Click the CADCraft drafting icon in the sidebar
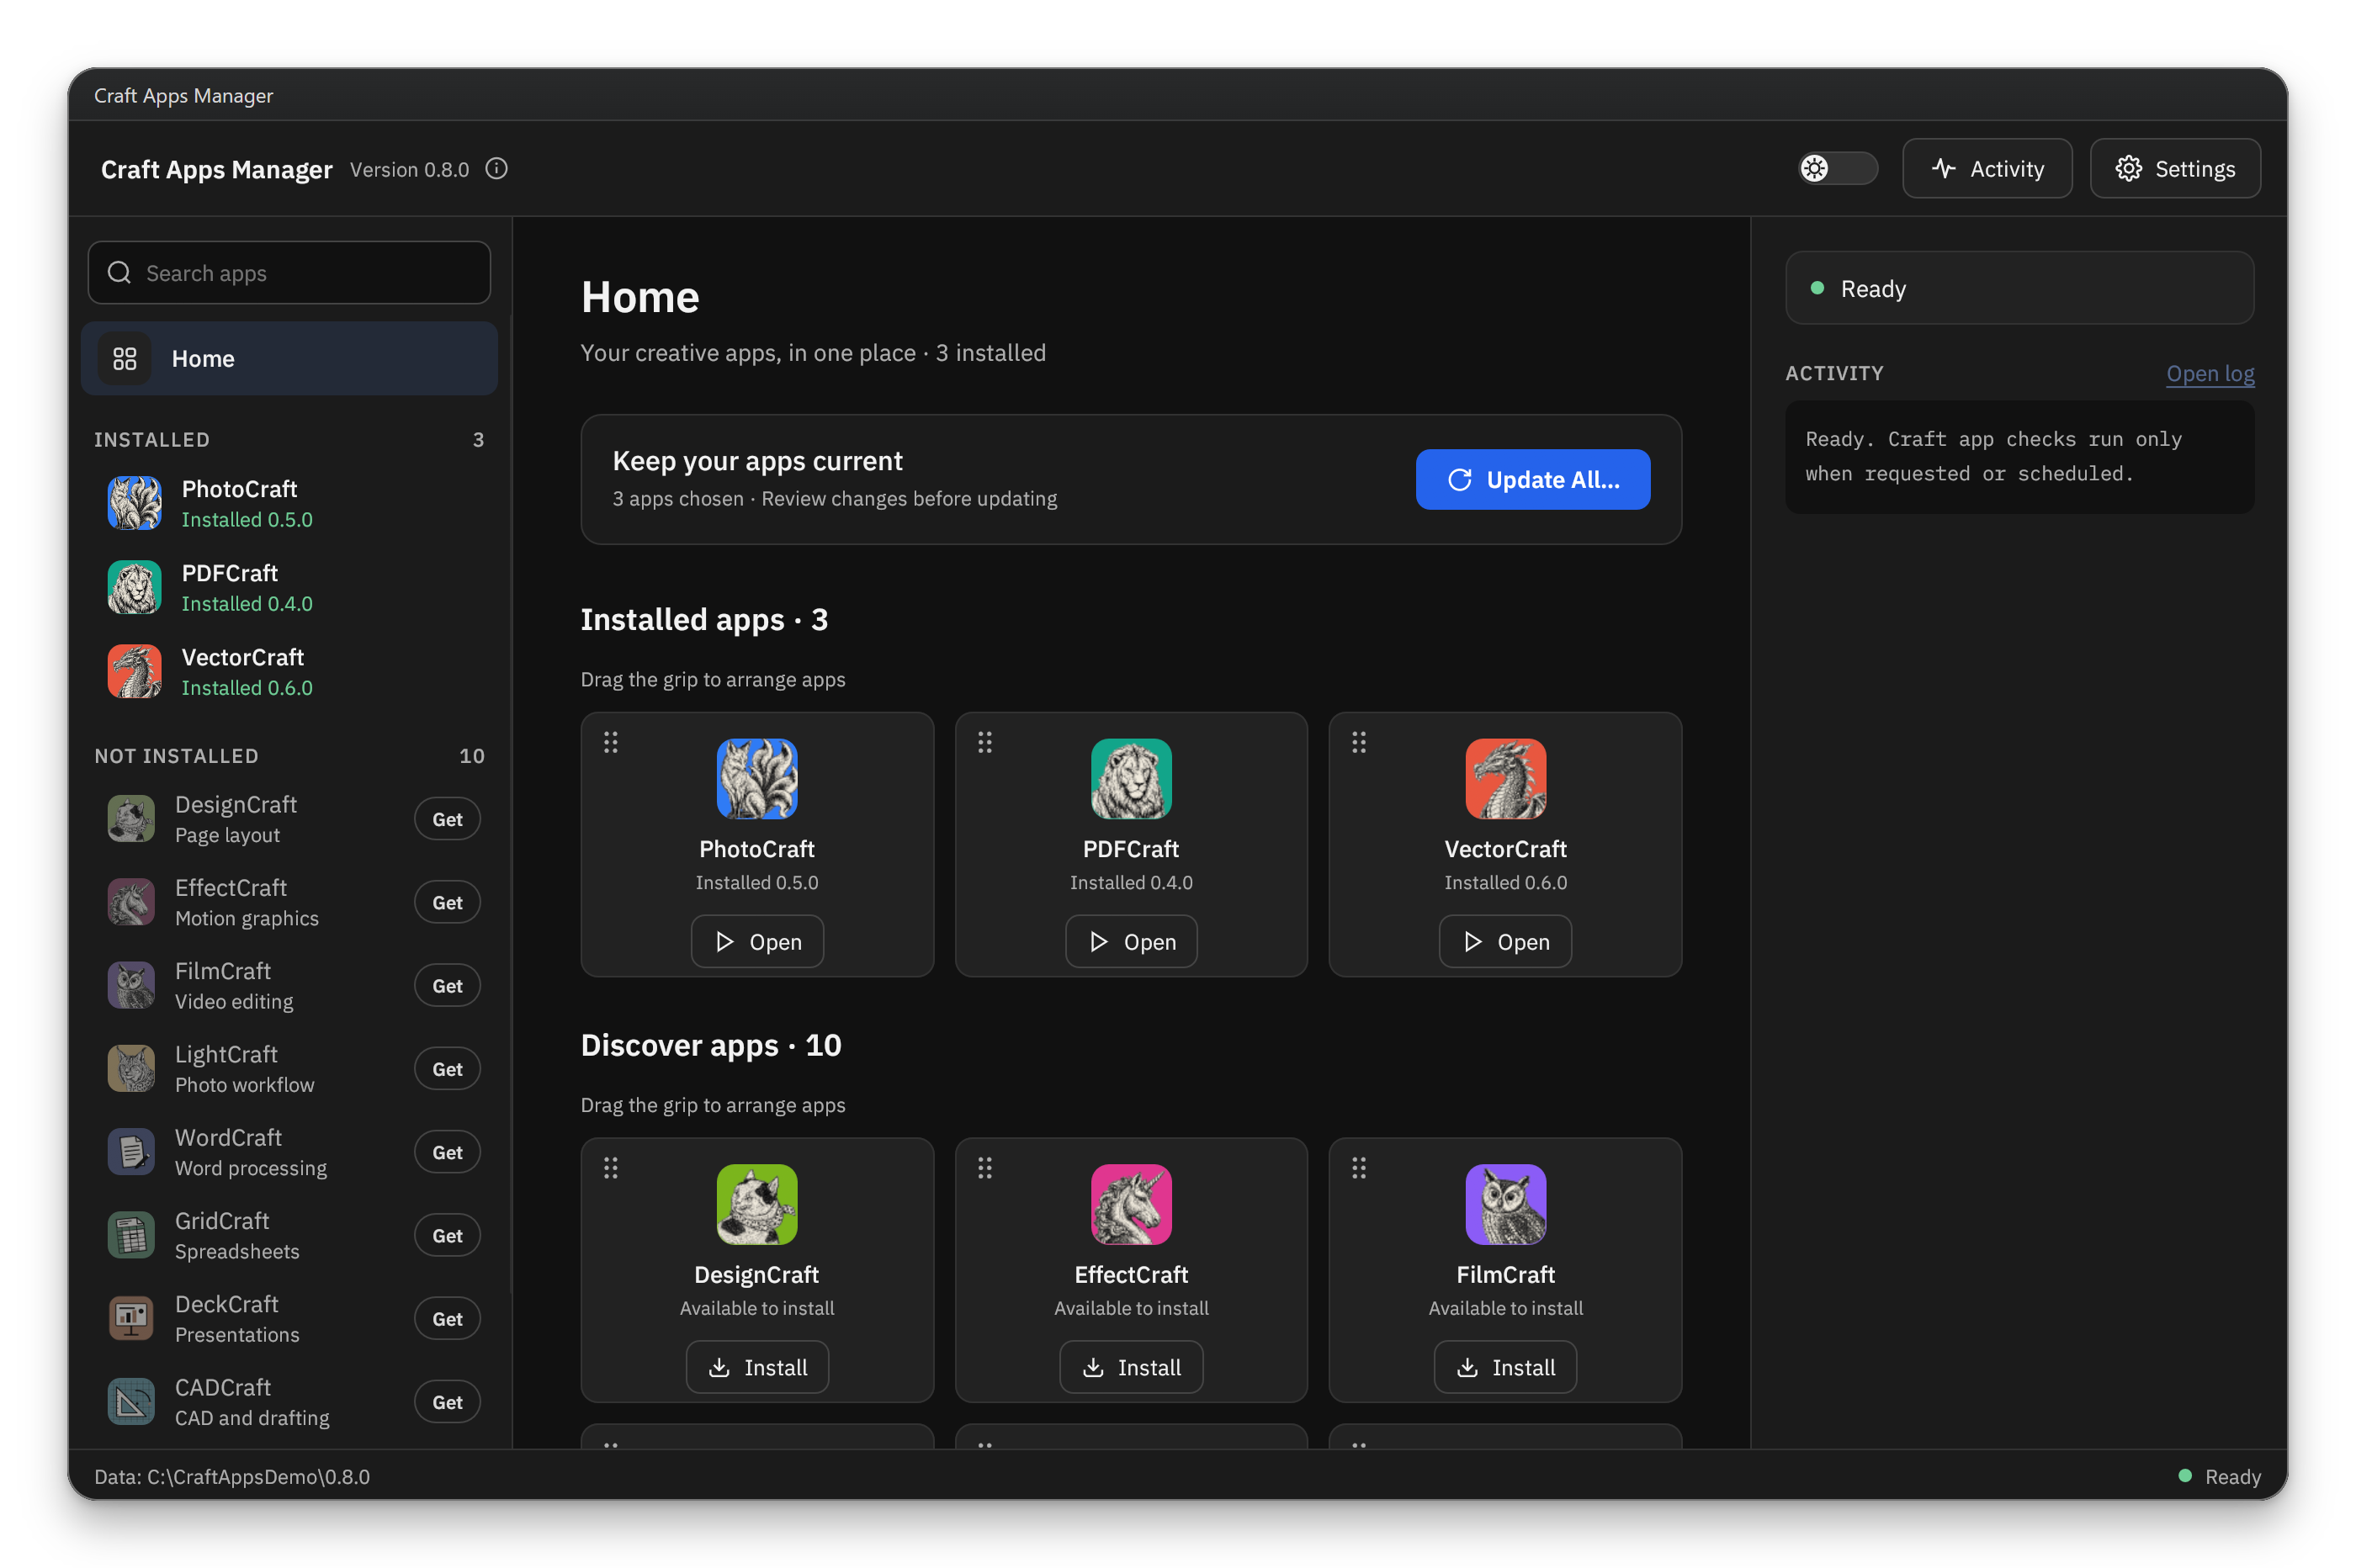Image resolution: width=2356 pixels, height=1568 pixels. click(x=131, y=1402)
